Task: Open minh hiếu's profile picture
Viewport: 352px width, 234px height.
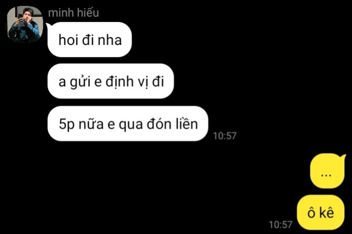Action: click(x=25, y=24)
